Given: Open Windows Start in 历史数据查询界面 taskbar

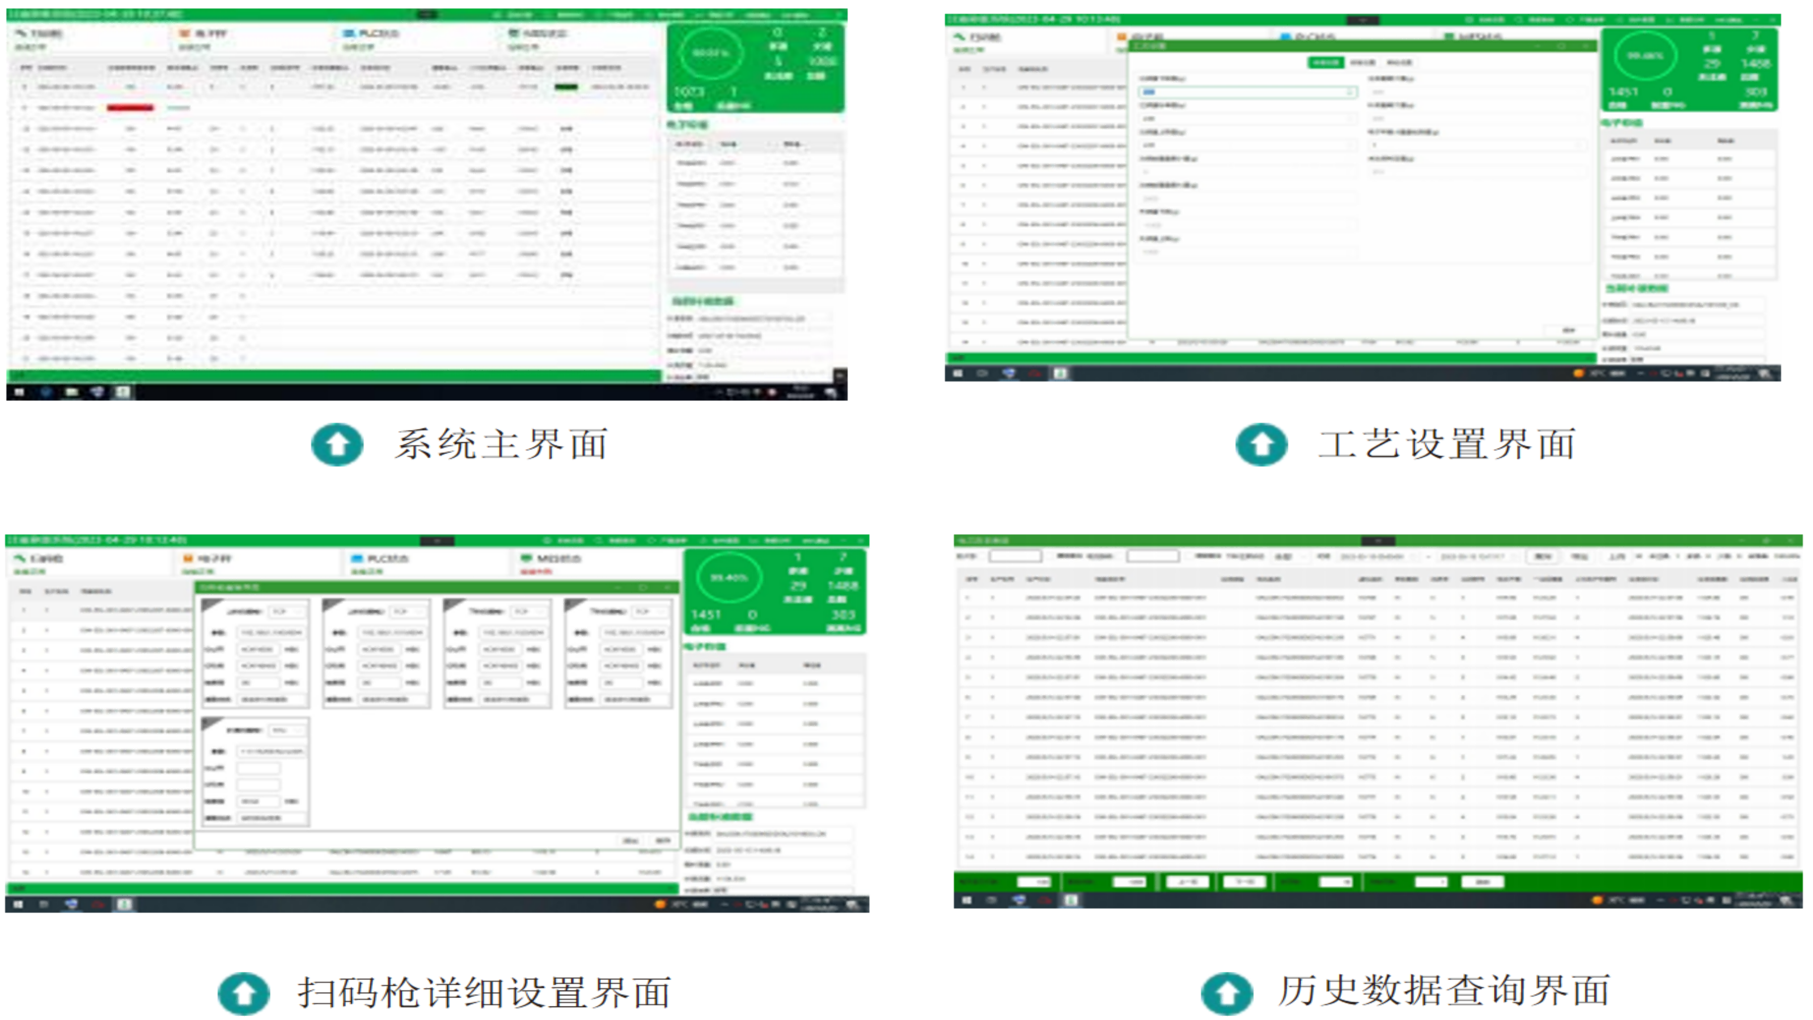Looking at the screenshot, I should tap(967, 900).
